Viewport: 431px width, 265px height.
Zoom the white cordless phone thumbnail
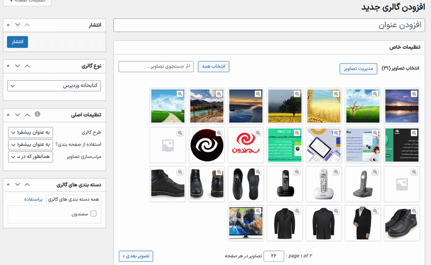click(336, 172)
